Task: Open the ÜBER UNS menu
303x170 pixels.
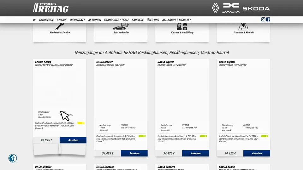Action: [x=153, y=20]
